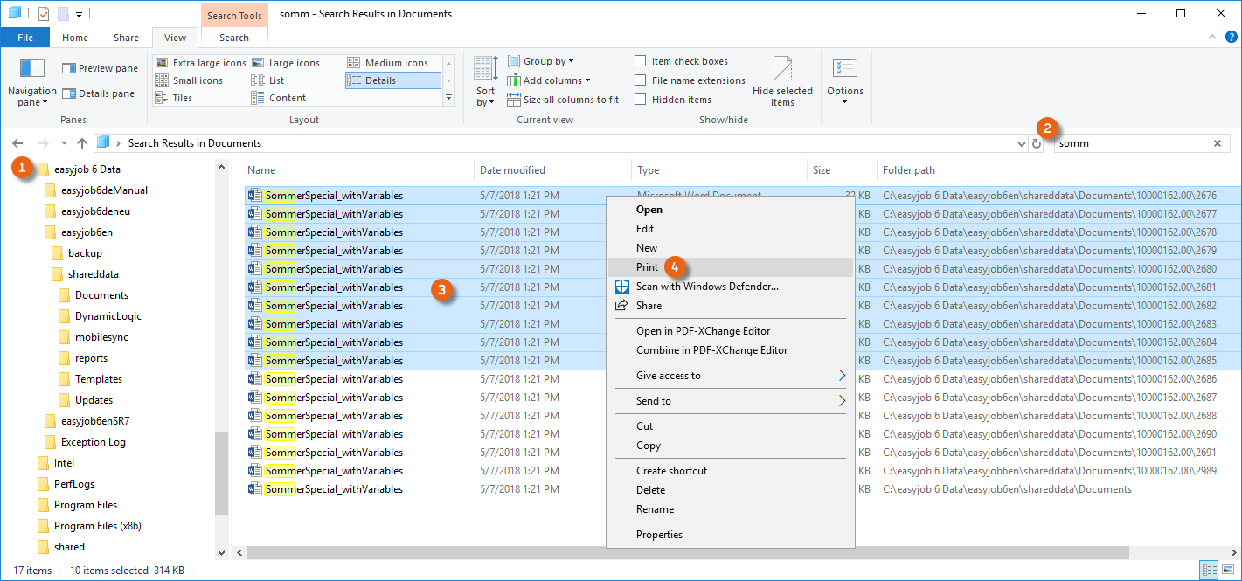Image resolution: width=1242 pixels, height=581 pixels.
Task: Click the search box containing somm
Action: (1132, 143)
